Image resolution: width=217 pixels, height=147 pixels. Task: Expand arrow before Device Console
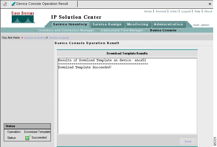coord(146,30)
